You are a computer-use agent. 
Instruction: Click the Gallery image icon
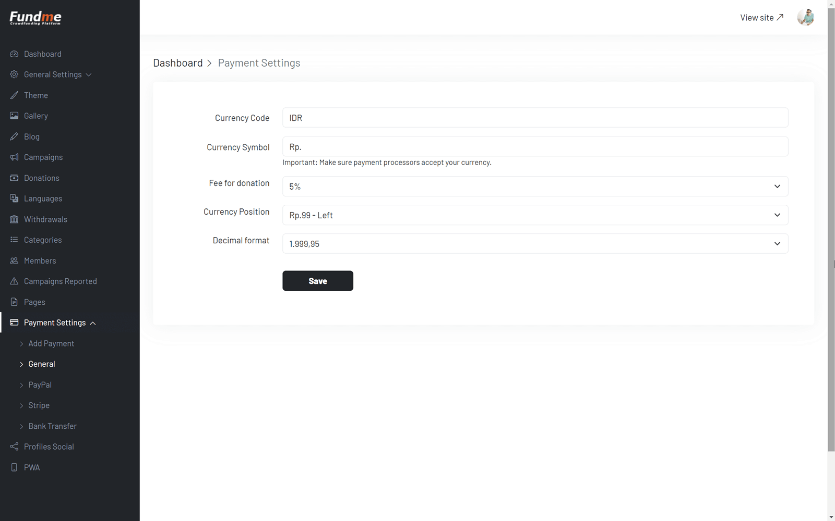point(14,116)
